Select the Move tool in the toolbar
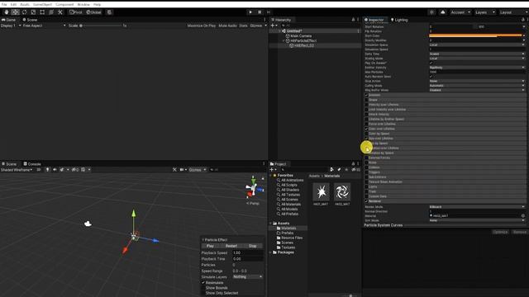Image resolution: width=529 pixels, height=297 pixels. point(15,12)
